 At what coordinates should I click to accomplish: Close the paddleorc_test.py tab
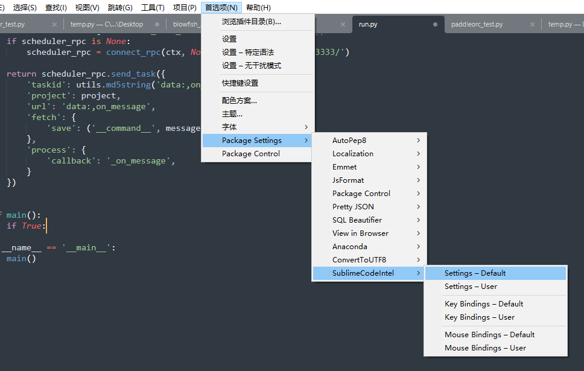click(x=532, y=24)
